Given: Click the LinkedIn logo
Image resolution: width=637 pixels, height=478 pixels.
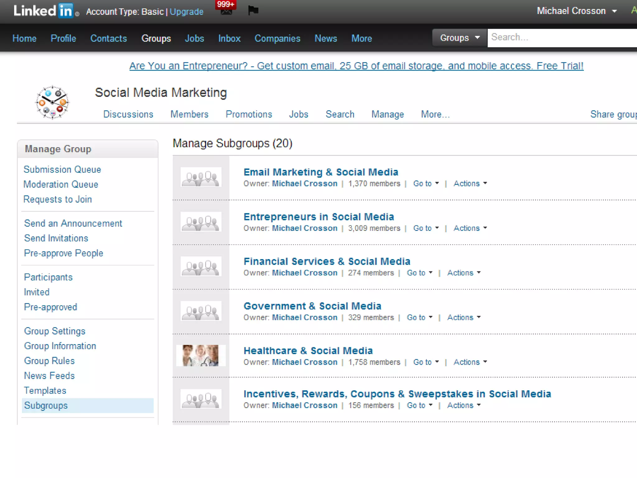Looking at the screenshot, I should [43, 11].
